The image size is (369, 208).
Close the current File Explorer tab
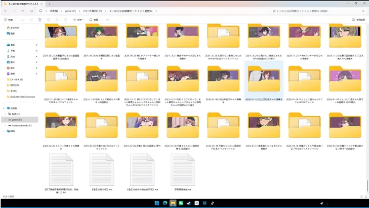click(x=42, y=4)
